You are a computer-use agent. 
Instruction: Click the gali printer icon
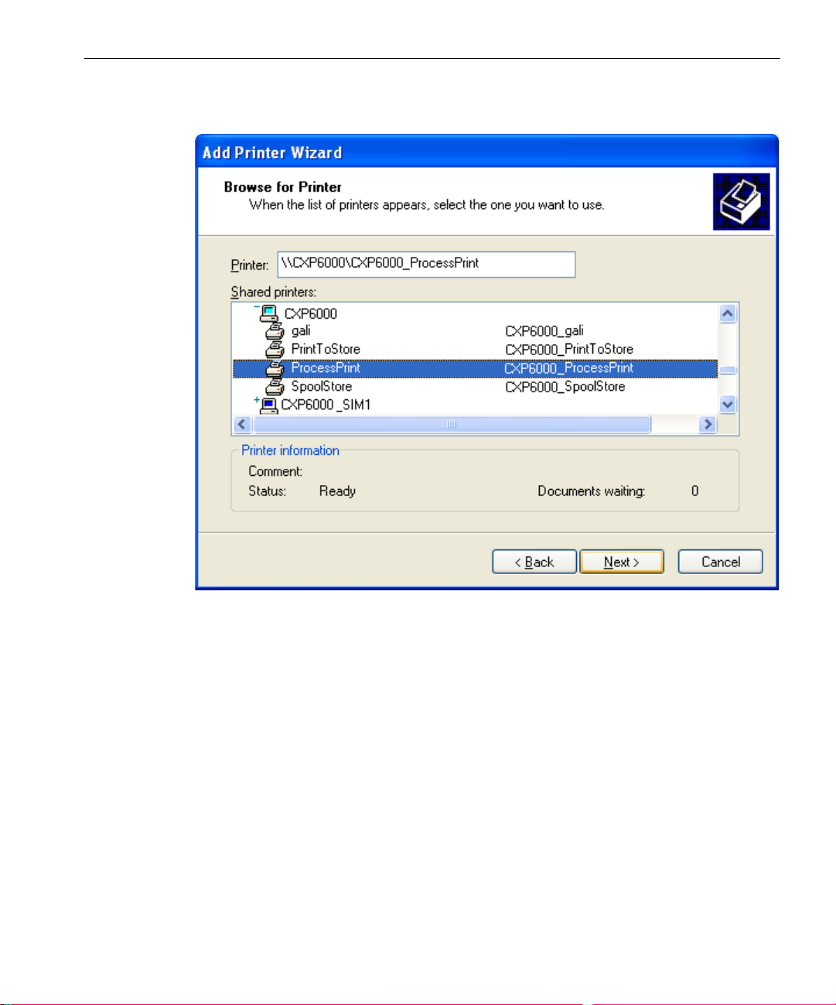275,331
